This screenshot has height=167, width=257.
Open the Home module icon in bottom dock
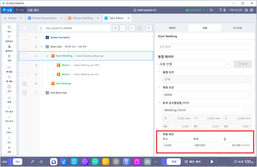[54, 162]
